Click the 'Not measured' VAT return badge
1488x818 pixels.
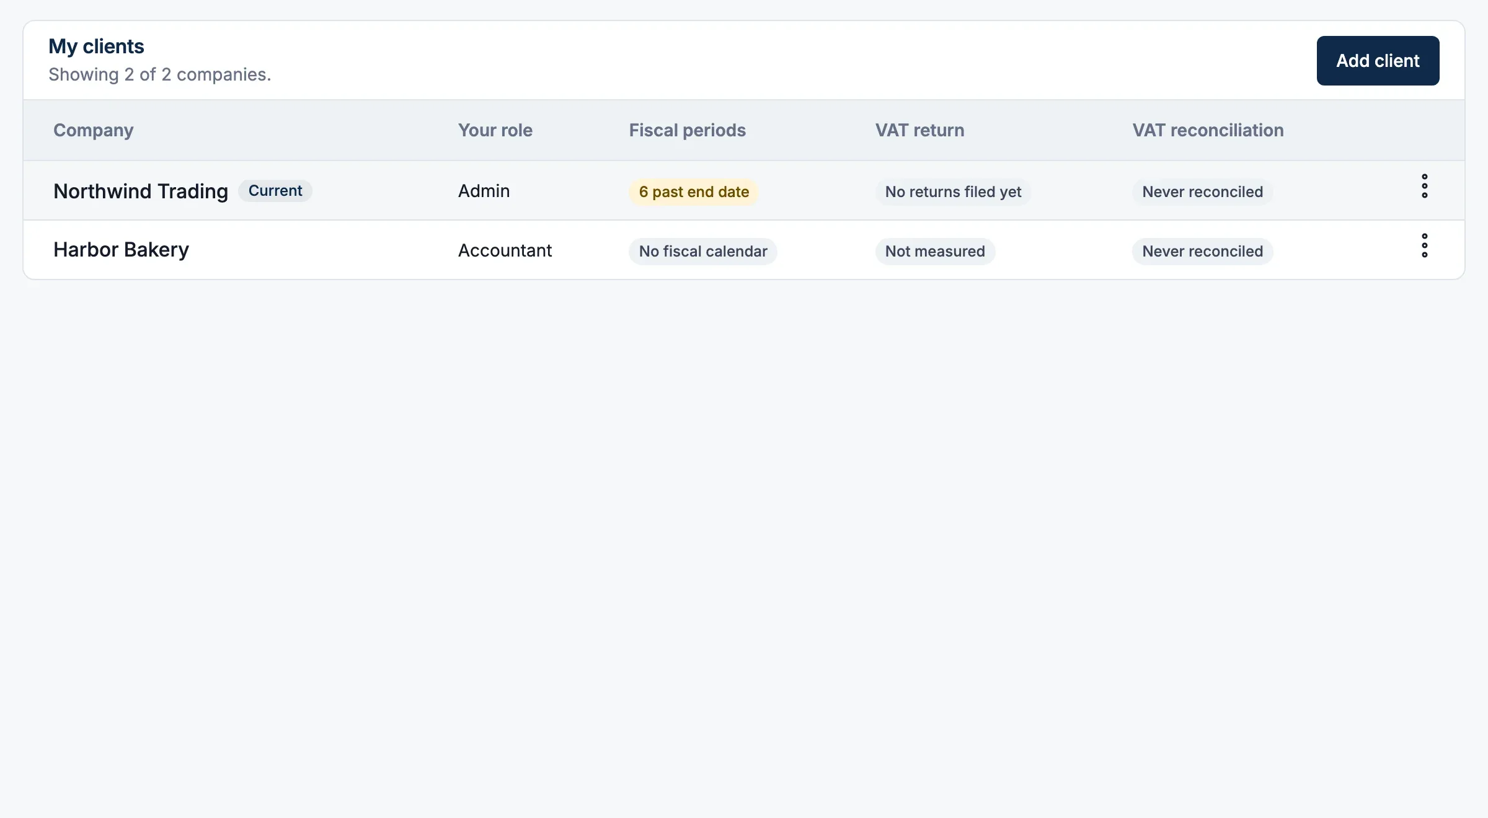click(x=935, y=252)
